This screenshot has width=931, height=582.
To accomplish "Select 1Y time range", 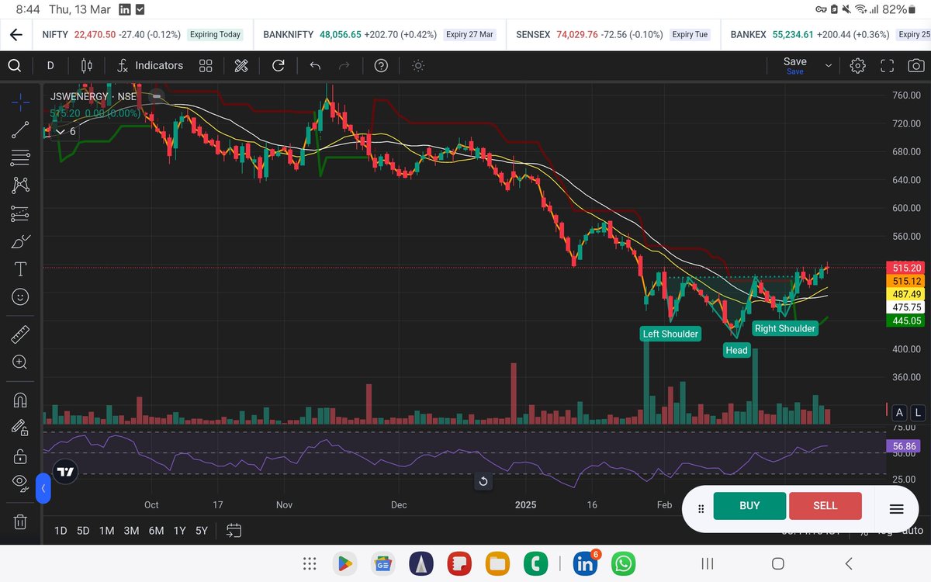I will (x=179, y=531).
